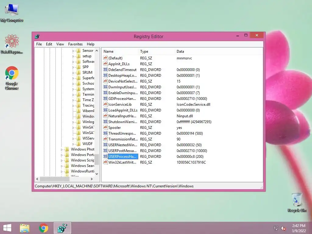Select the Windows Scrip key in tree

(x=82, y=160)
